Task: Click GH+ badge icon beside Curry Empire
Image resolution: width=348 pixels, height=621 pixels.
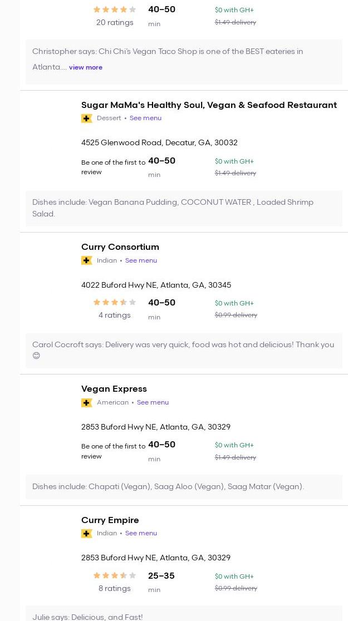Action: 86,533
